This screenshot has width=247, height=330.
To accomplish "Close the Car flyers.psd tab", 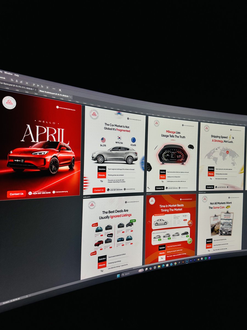I will (36, 90).
